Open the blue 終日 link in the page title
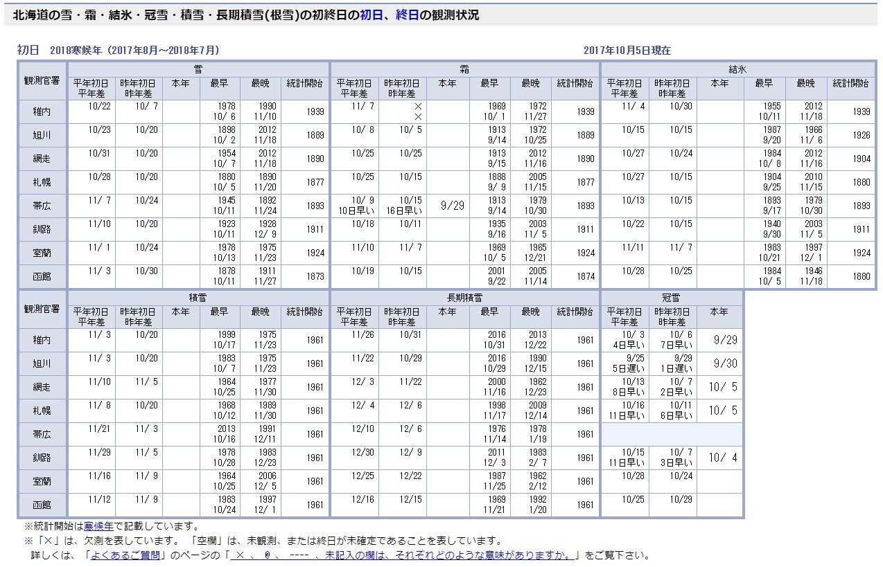Viewport: 883px width, 567px height. pyautogui.click(x=407, y=15)
